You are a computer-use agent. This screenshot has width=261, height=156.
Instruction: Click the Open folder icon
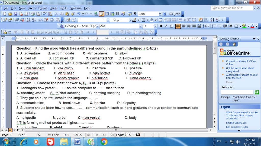(10, 14)
